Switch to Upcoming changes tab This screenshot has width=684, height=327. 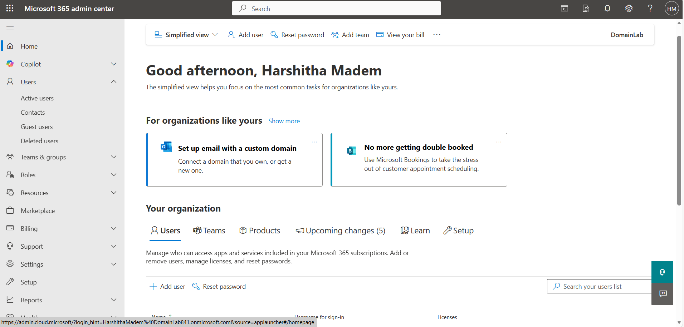[x=341, y=231]
